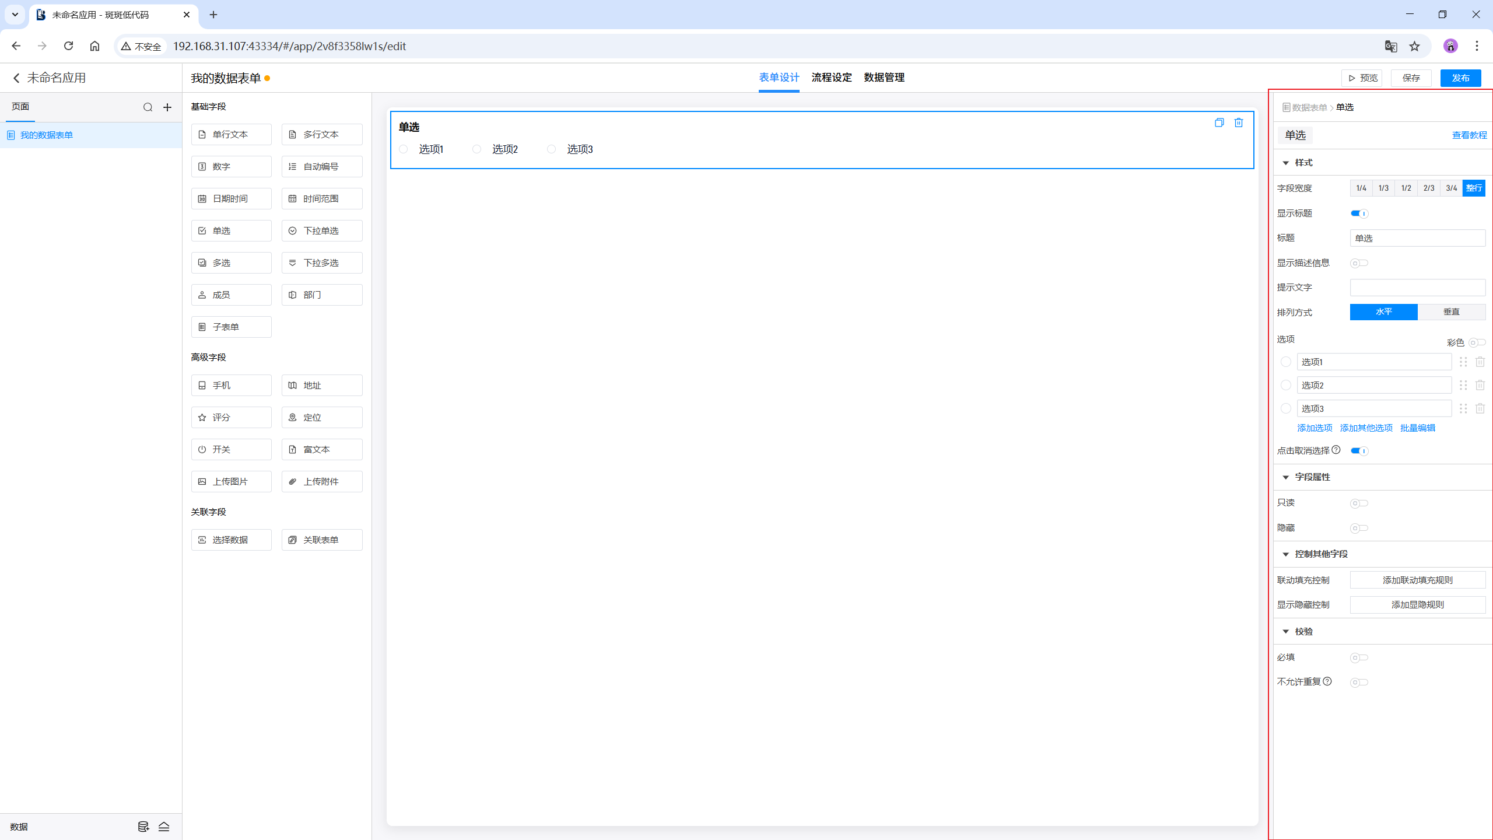The image size is (1493, 840).
Task: Turn on the 彩色 options switch
Action: [1477, 342]
